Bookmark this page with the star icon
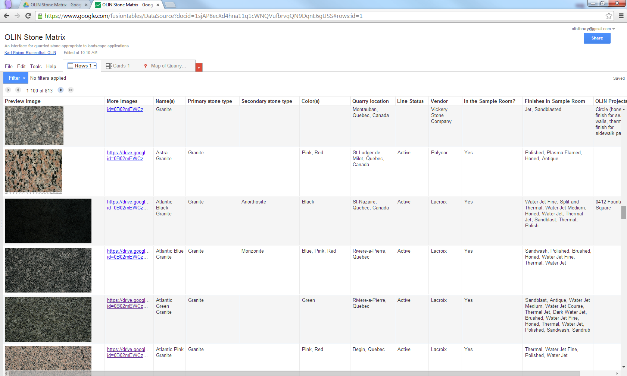The width and height of the screenshot is (627, 376). tap(609, 16)
